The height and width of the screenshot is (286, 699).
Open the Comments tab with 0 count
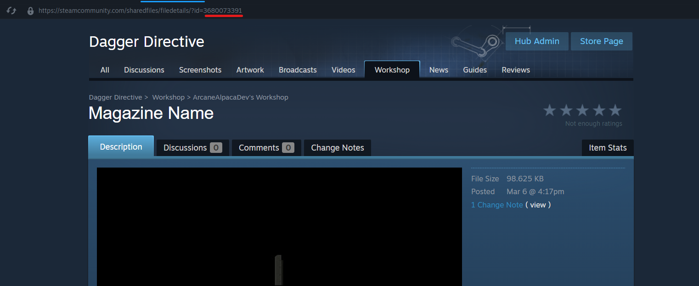tap(266, 148)
